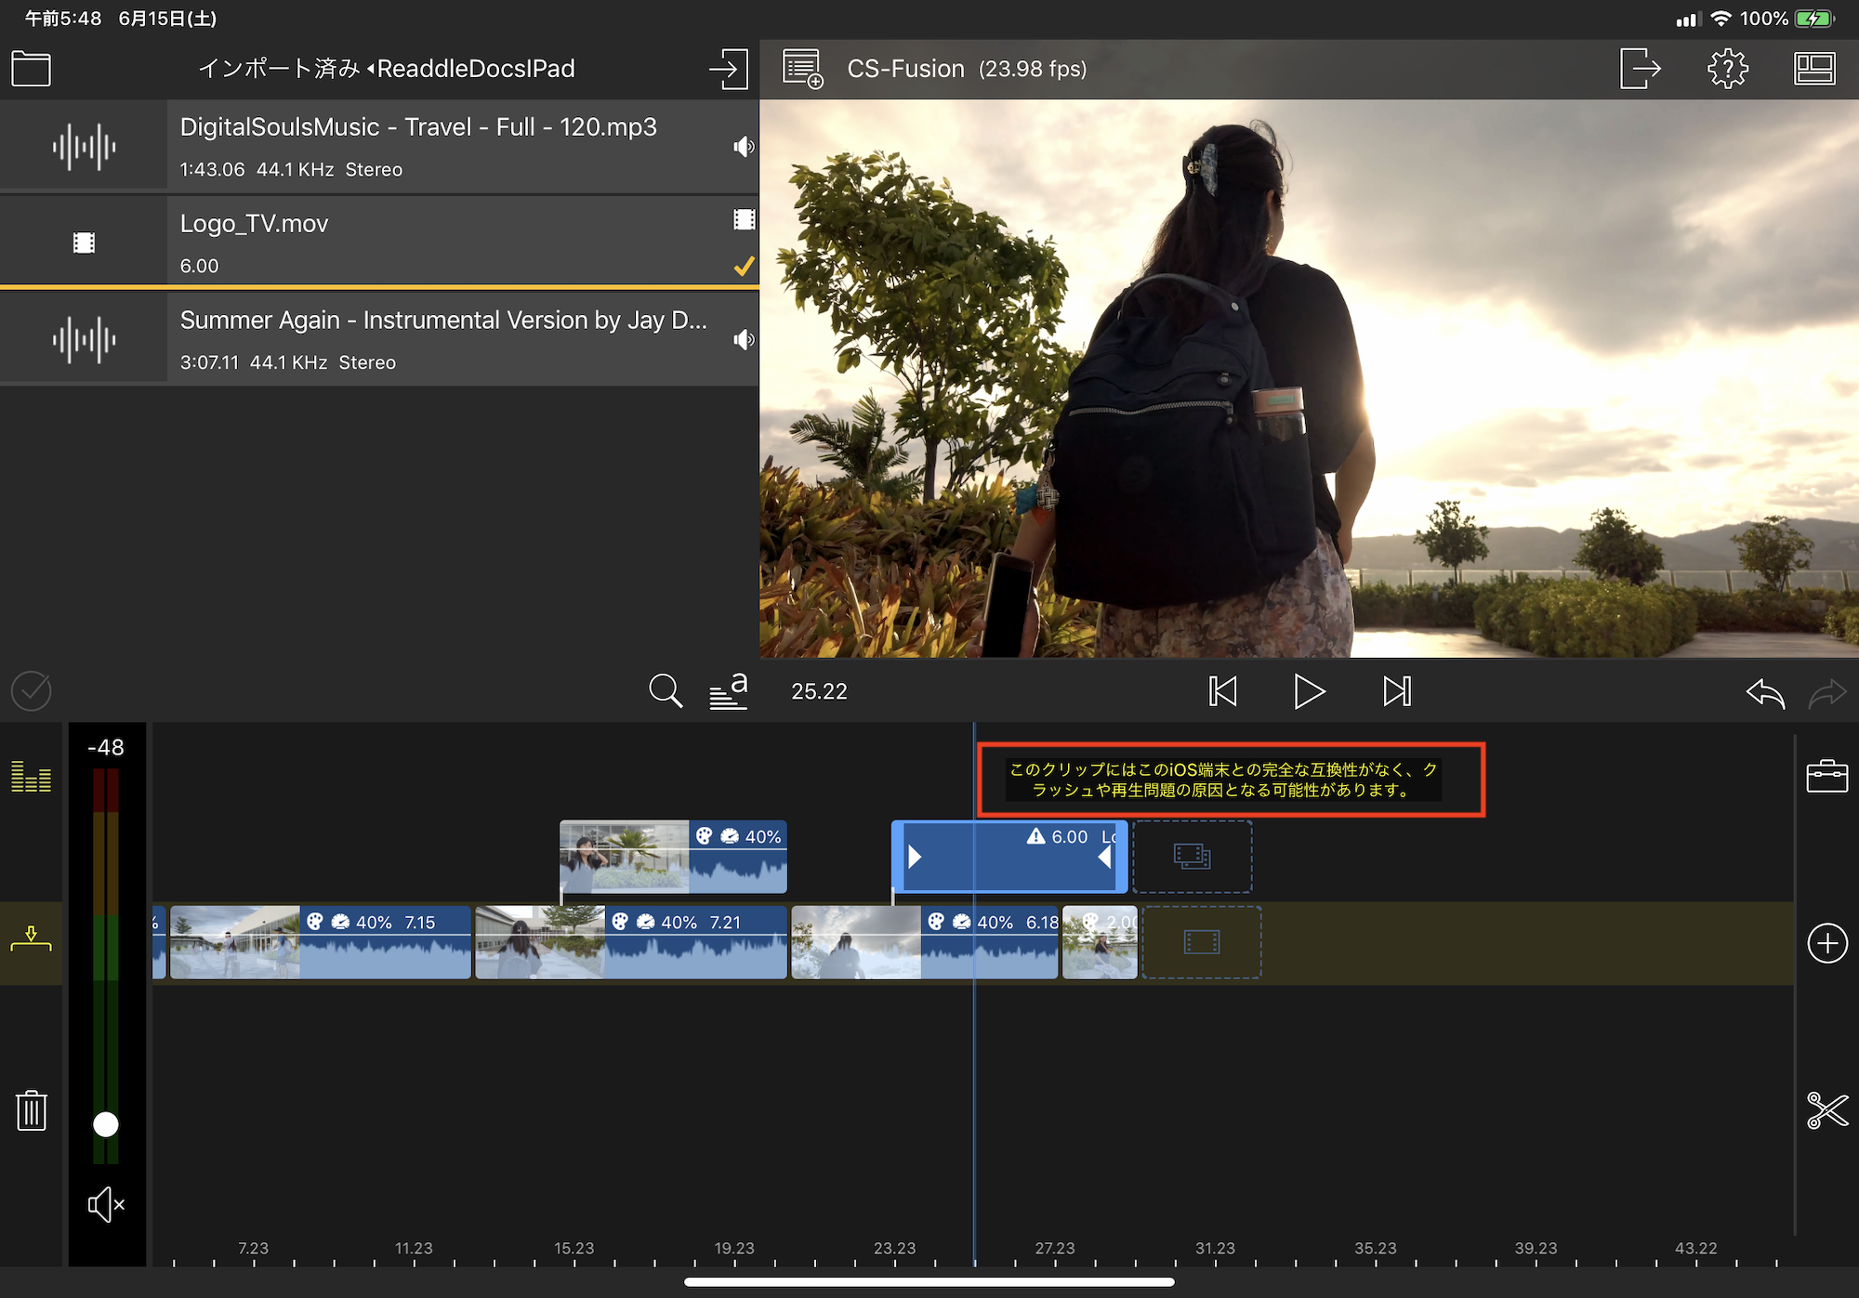Change the panel layout icon
Image resolution: width=1859 pixels, height=1298 pixels.
point(1813,69)
